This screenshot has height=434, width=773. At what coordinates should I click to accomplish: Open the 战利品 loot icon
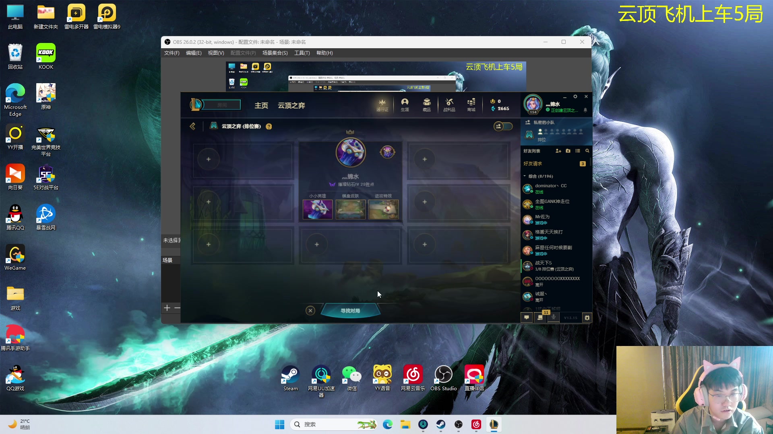(449, 104)
